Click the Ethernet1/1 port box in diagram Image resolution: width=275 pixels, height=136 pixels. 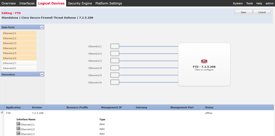(115, 47)
